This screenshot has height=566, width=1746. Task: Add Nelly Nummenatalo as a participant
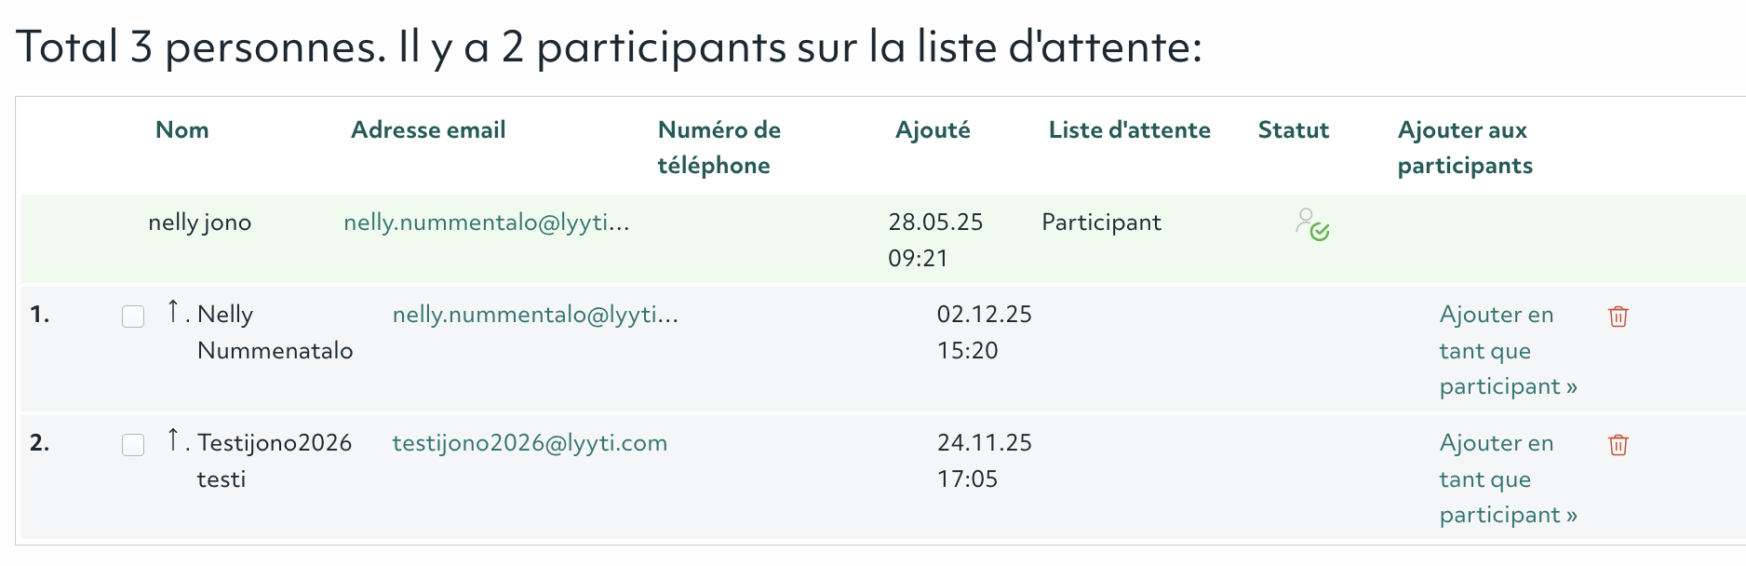click(x=1507, y=350)
